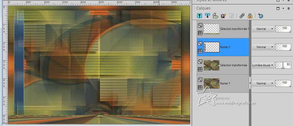The image size is (293, 126).
Task: Click the layers panel splitter arrow handle
Action: pyautogui.click(x=250, y=83)
